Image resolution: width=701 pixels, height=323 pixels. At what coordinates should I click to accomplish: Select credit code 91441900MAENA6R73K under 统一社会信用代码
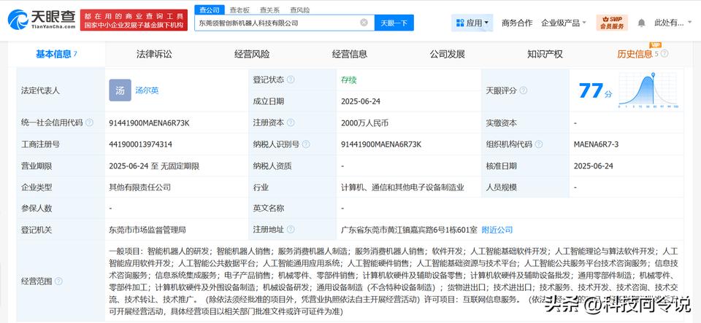(x=149, y=122)
